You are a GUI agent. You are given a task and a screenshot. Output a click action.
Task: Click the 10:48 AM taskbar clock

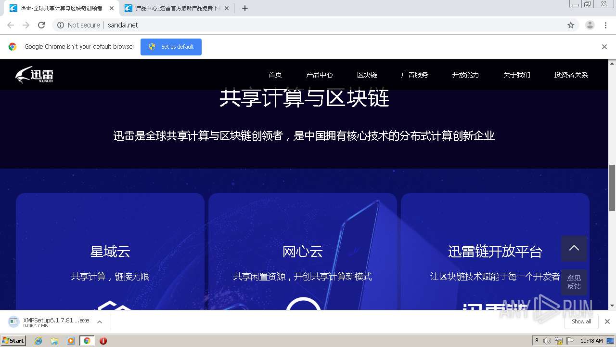point(591,341)
